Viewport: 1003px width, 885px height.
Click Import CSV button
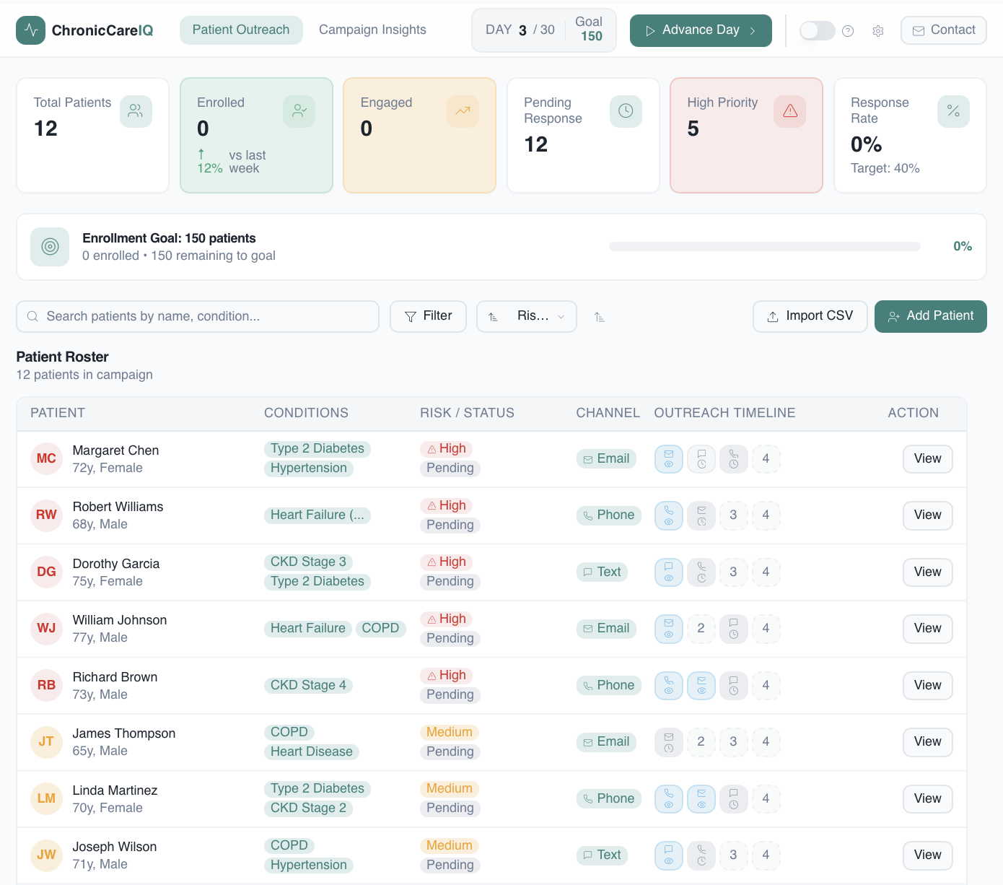click(810, 317)
